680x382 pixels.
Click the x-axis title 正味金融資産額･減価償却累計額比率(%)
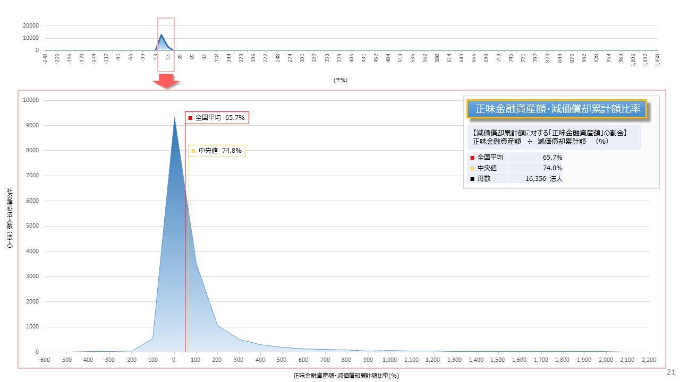tap(346, 376)
